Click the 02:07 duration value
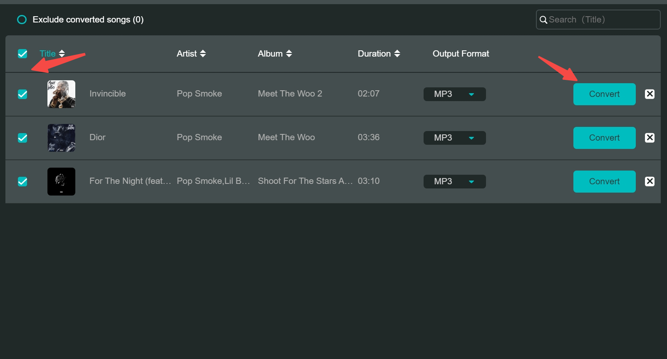667x359 pixels. click(x=369, y=94)
